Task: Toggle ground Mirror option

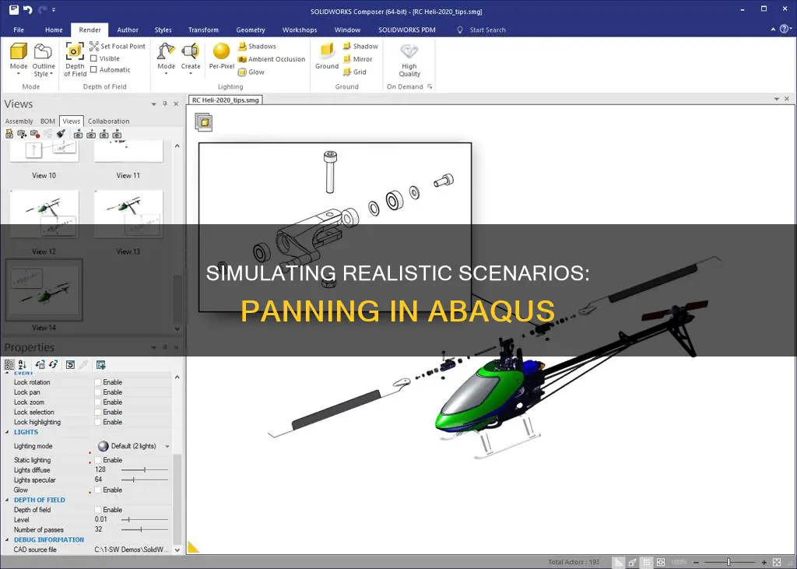Action: click(x=358, y=59)
